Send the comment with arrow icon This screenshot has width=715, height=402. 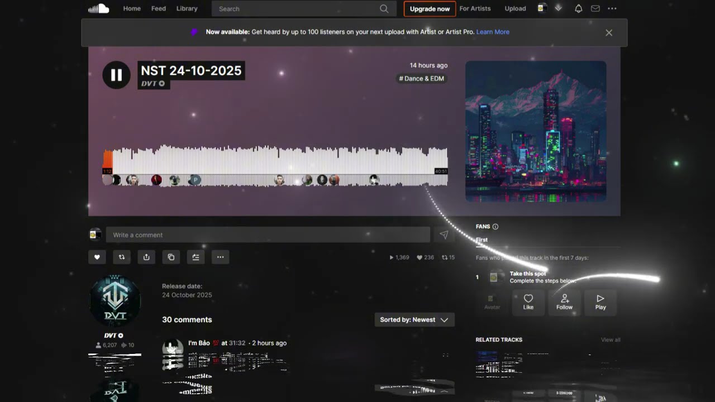444,235
